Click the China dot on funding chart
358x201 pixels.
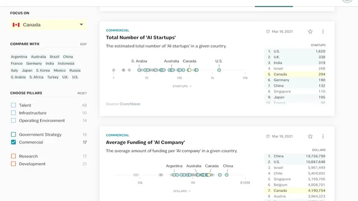coord(227,175)
